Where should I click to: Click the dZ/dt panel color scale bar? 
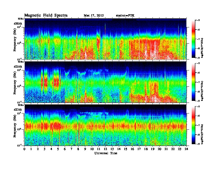pyautogui.click(x=193, y=125)
